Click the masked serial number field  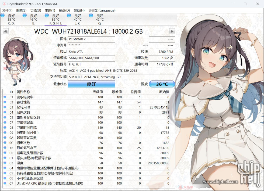pos(91,45)
